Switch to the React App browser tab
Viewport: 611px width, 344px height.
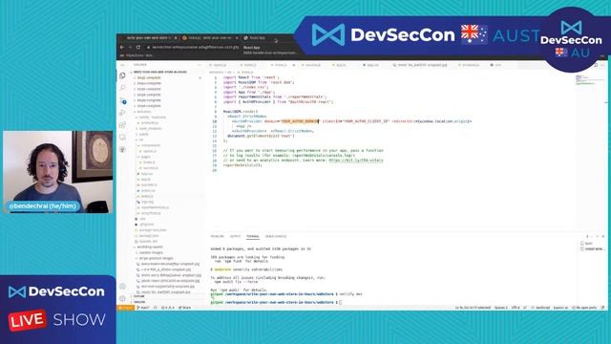pyautogui.click(x=257, y=38)
